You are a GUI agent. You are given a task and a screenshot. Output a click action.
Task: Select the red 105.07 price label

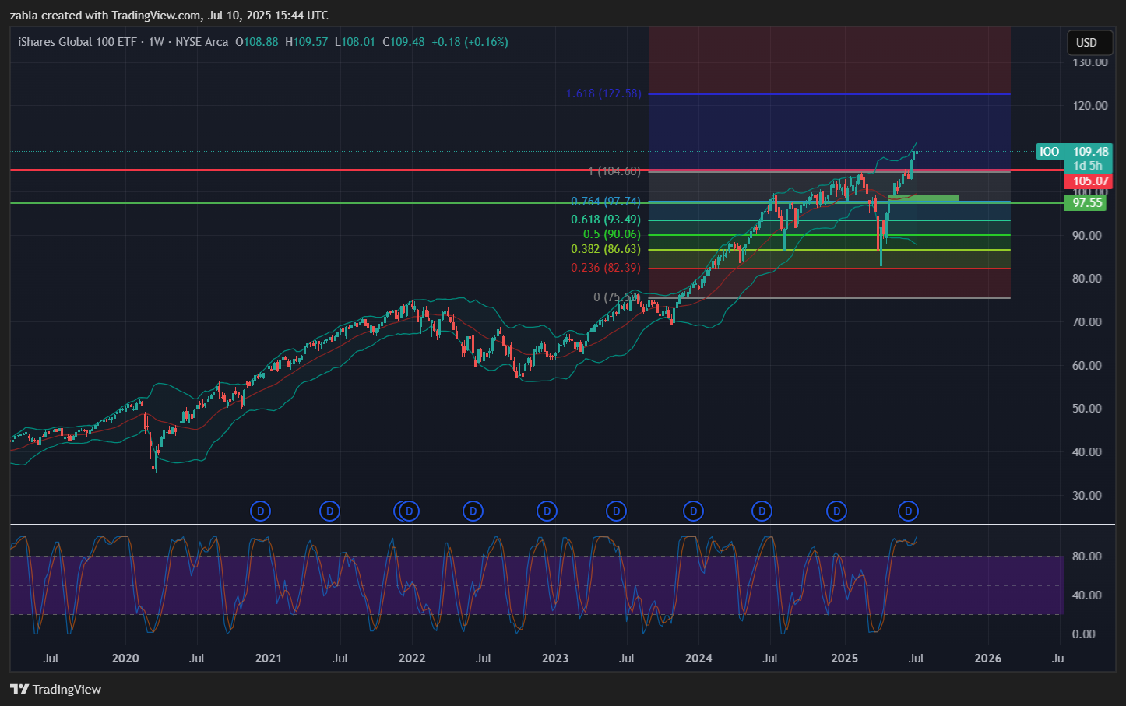pos(1090,181)
